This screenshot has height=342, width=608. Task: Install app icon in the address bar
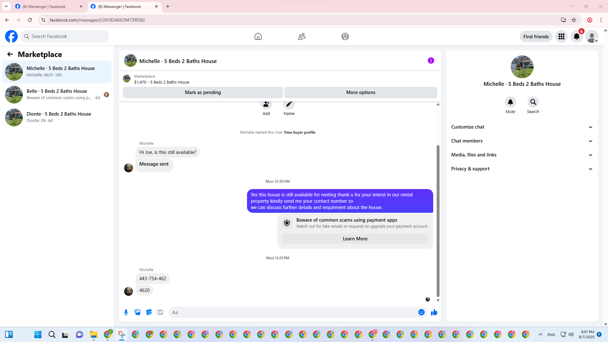pos(564,20)
